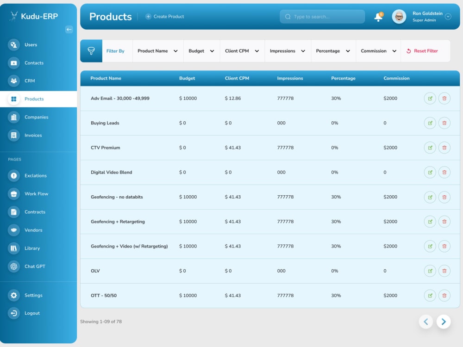The width and height of the screenshot is (463, 347).
Task: Delete the Digital Video Blend product
Action: pos(444,172)
